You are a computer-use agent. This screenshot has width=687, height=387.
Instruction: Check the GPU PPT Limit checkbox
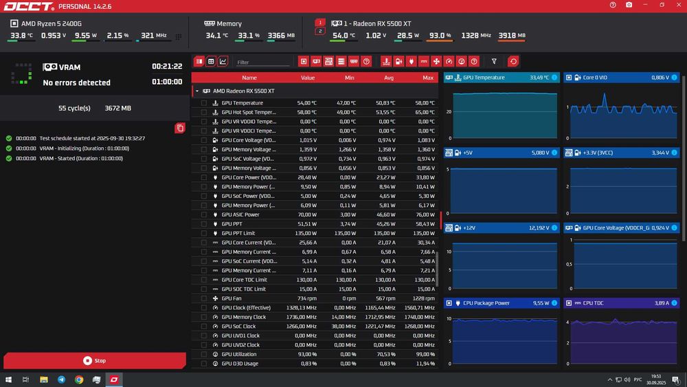[x=204, y=233]
